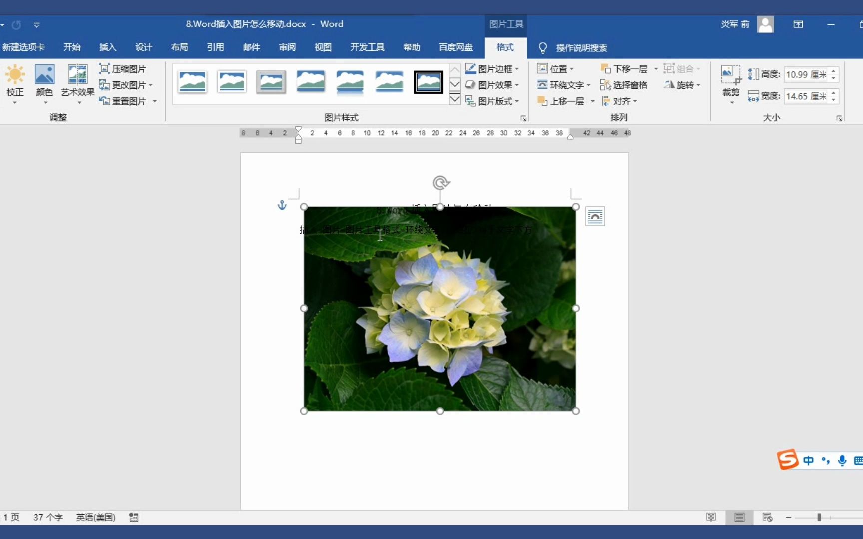Click the word count 37 个字
This screenshot has height=539, width=863.
click(x=48, y=517)
